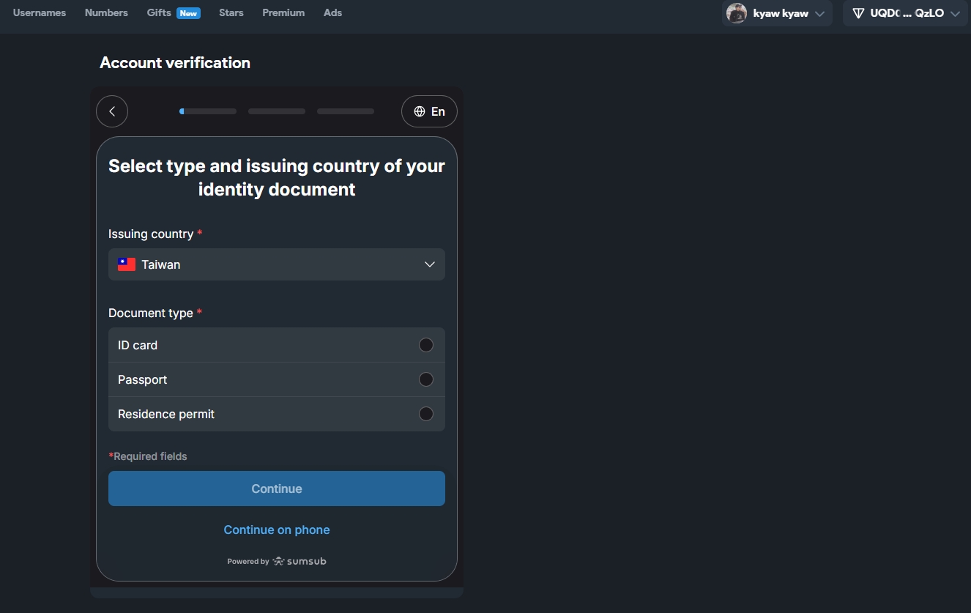This screenshot has width=971, height=613.
Task: Select the ID card radio button
Action: (x=425, y=345)
